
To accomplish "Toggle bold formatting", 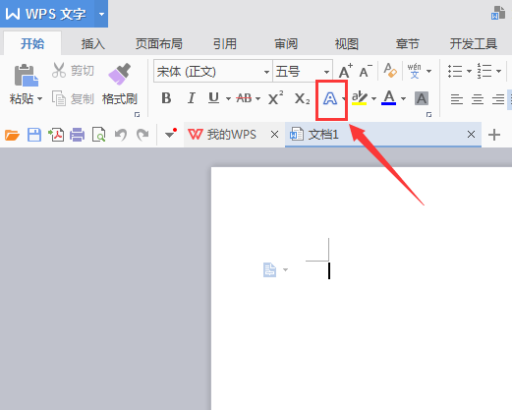I will pos(166,98).
